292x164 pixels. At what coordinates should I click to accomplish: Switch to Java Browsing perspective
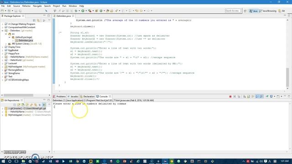[268, 11]
